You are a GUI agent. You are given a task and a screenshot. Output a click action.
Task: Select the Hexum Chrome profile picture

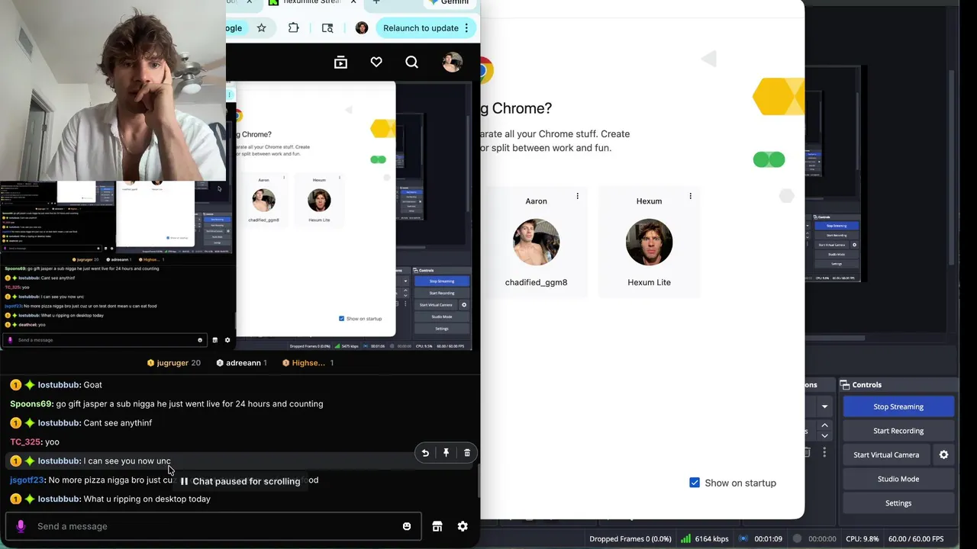coord(649,242)
